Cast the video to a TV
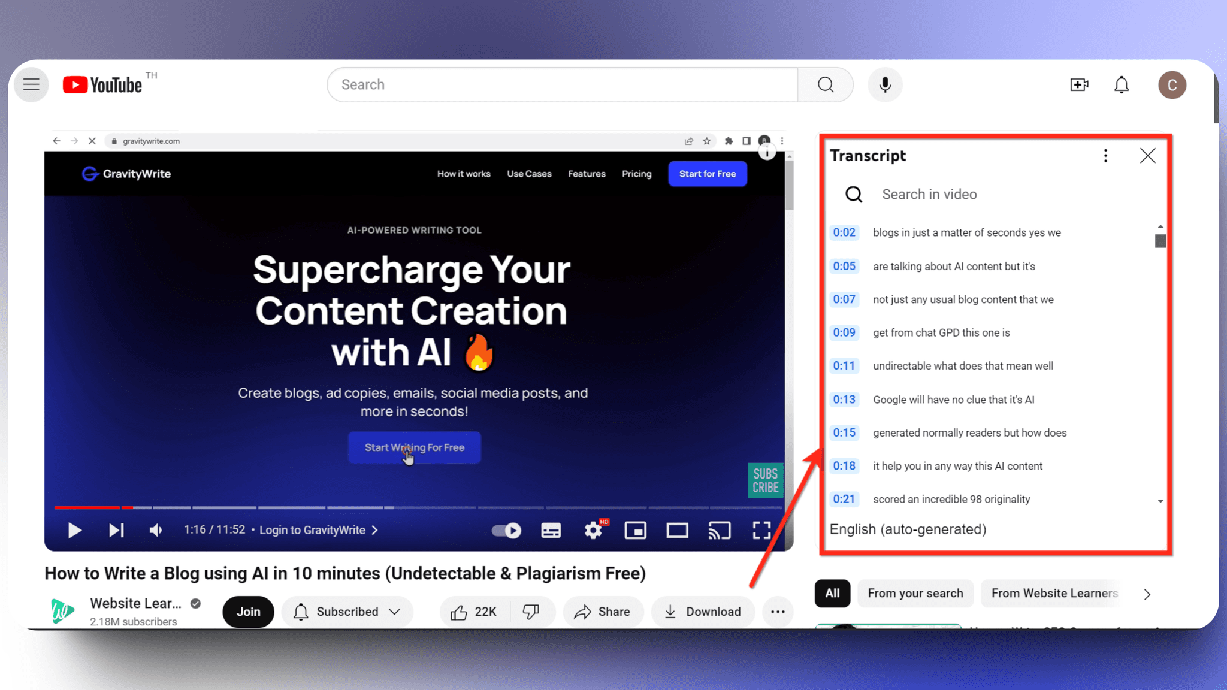The image size is (1227, 690). [720, 530]
